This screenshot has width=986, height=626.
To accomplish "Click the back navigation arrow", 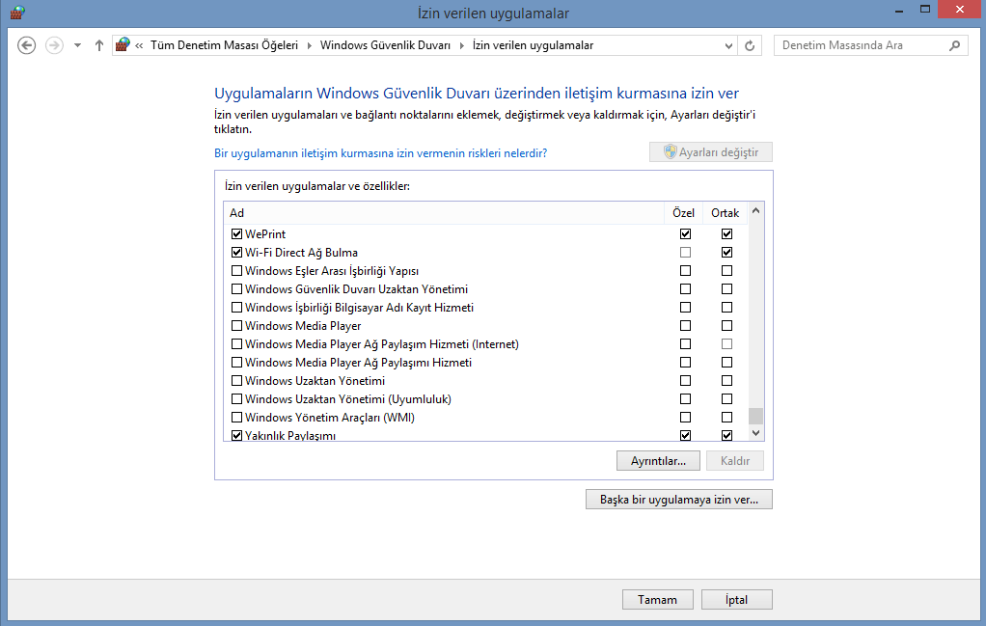I will click(x=26, y=45).
